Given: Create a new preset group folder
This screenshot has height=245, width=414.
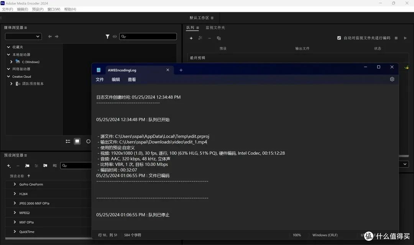Looking at the screenshot, I should [x=27, y=166].
